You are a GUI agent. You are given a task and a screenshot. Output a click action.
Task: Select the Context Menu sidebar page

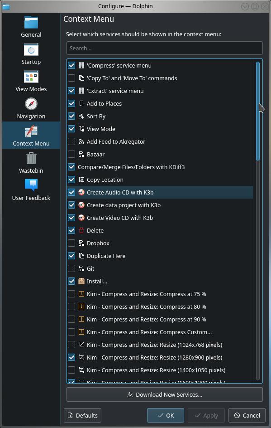click(31, 136)
